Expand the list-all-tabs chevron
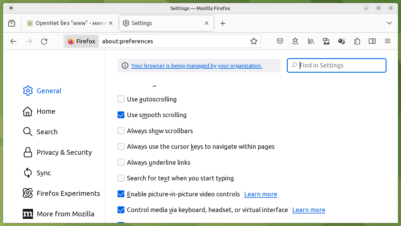The height and width of the screenshot is (226, 401). (x=389, y=23)
